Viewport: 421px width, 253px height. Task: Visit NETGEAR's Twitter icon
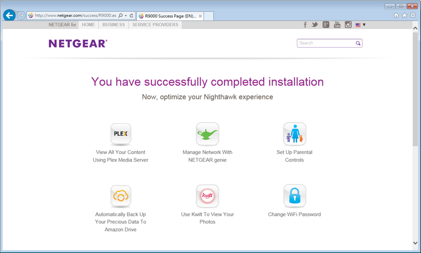(x=315, y=25)
